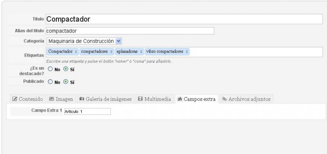Click the Título field with Compactador
327x154 pixels.
tap(184, 19)
